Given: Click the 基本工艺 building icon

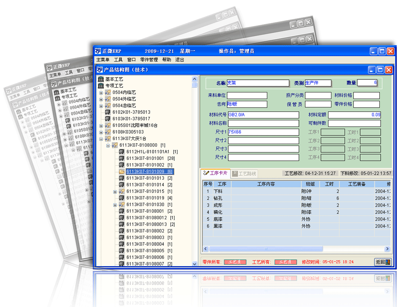Looking at the screenshot, I should coord(101,79).
